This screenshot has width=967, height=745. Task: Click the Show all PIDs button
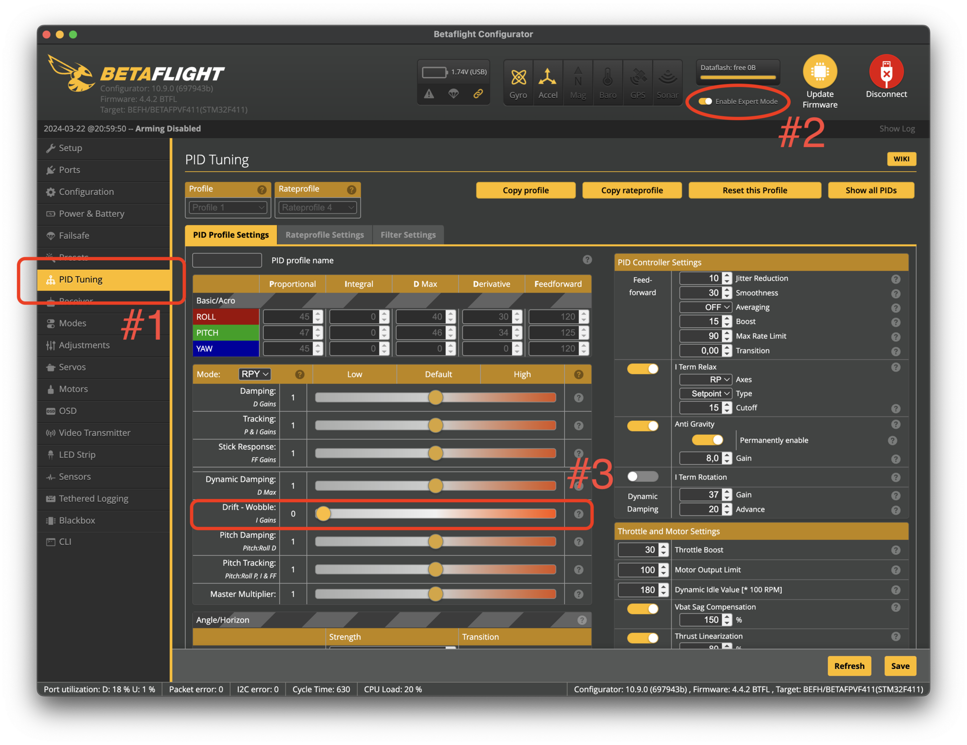pyautogui.click(x=871, y=190)
